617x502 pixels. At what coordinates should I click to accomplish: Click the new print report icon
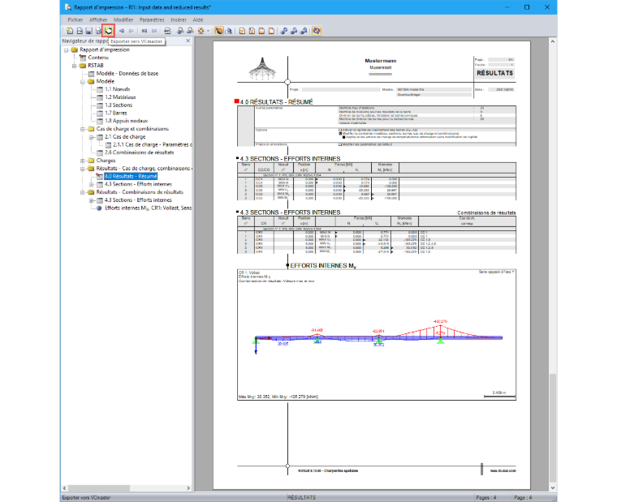coord(70,31)
